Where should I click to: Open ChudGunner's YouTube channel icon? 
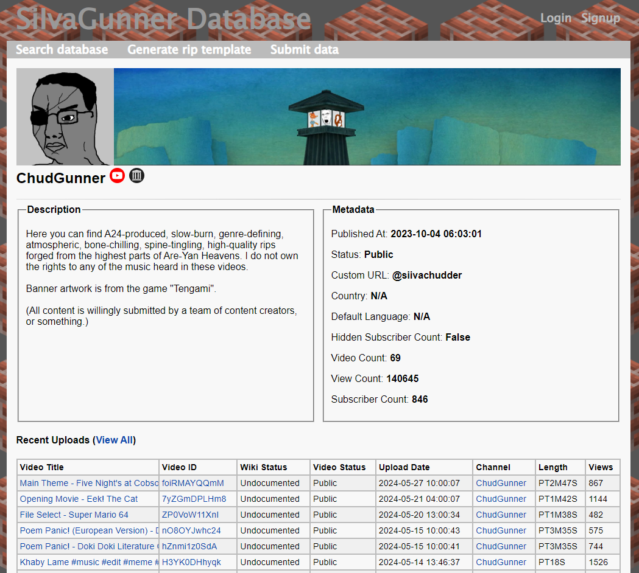pos(118,175)
